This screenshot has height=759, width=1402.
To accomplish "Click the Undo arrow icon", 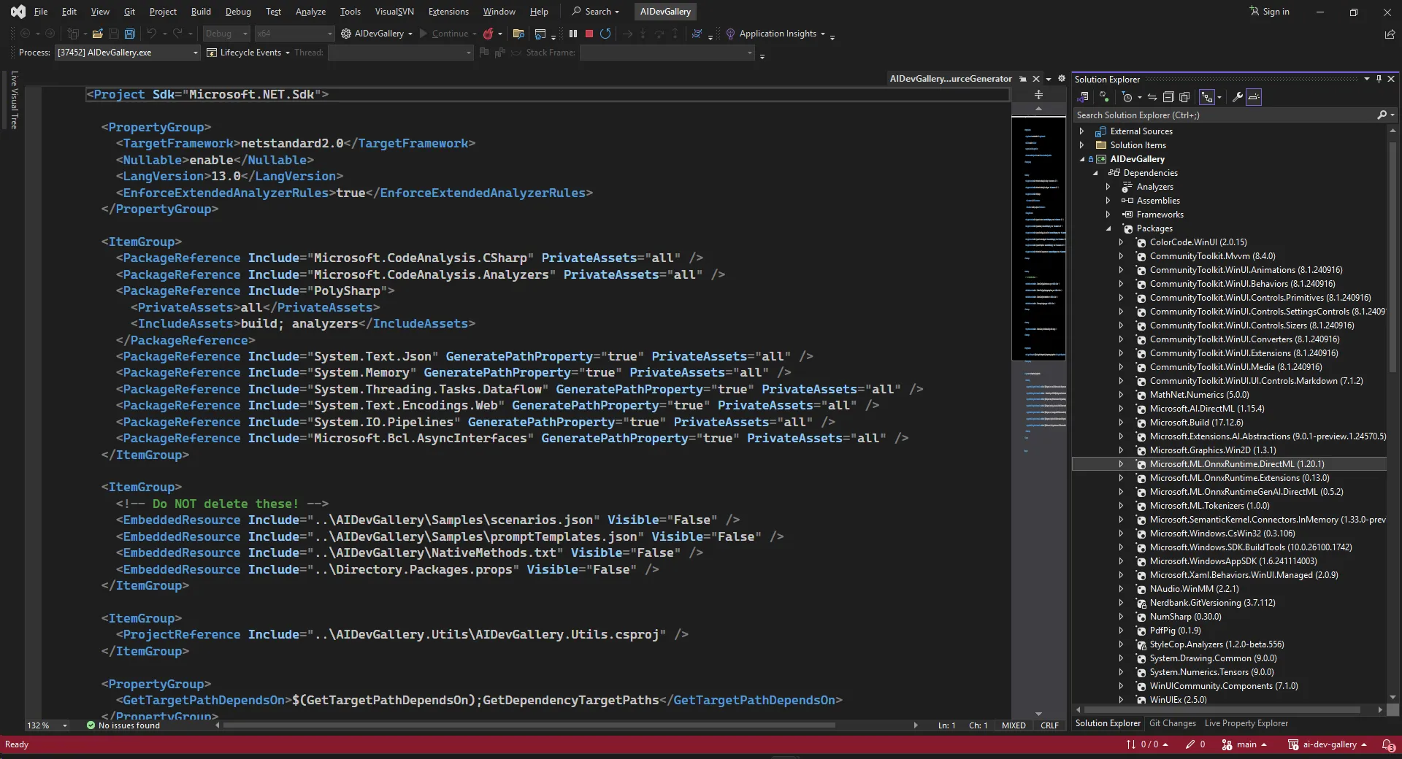I will click(152, 34).
